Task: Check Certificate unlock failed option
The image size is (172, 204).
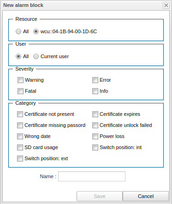Action: [x=95, y=126]
